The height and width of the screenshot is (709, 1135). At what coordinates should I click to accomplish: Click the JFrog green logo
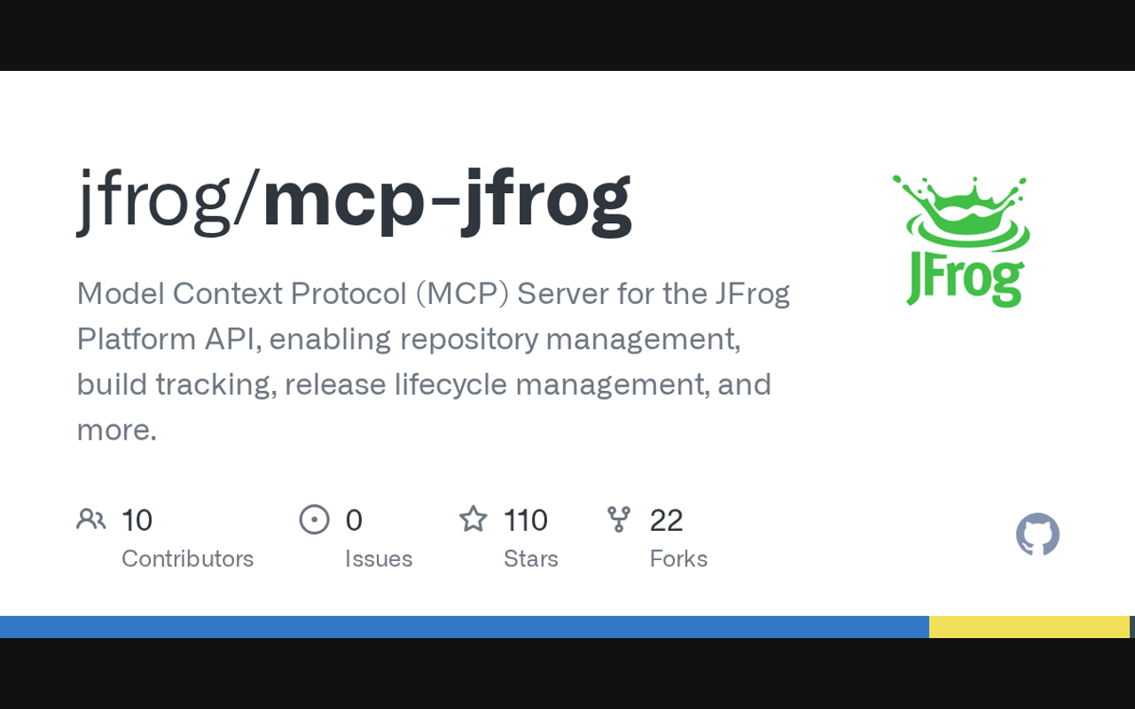pos(963,241)
